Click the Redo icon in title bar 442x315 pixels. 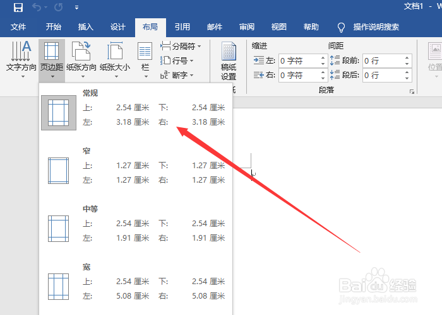[x=58, y=7]
